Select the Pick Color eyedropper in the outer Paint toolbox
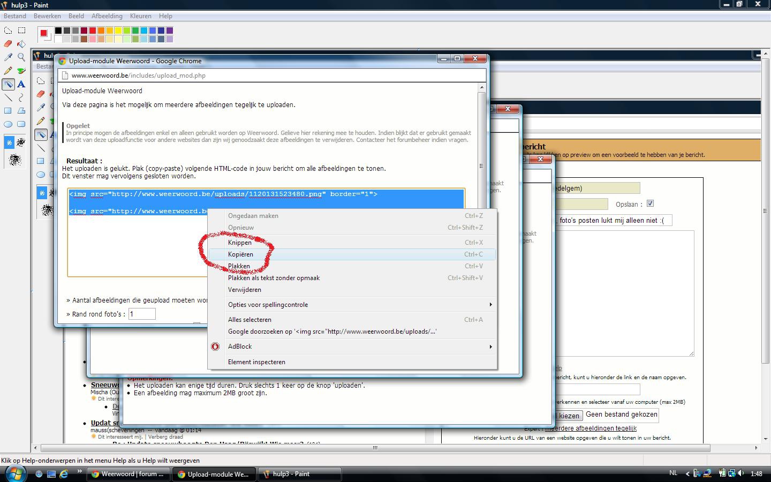Viewport: 771px width, 482px height. 8,57
